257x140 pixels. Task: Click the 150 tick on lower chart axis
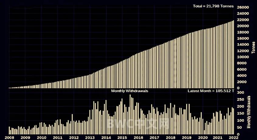tap(241, 114)
